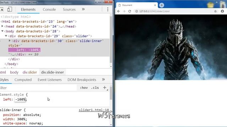
Task: Minimize the DevTools window
Action: [97, 2]
